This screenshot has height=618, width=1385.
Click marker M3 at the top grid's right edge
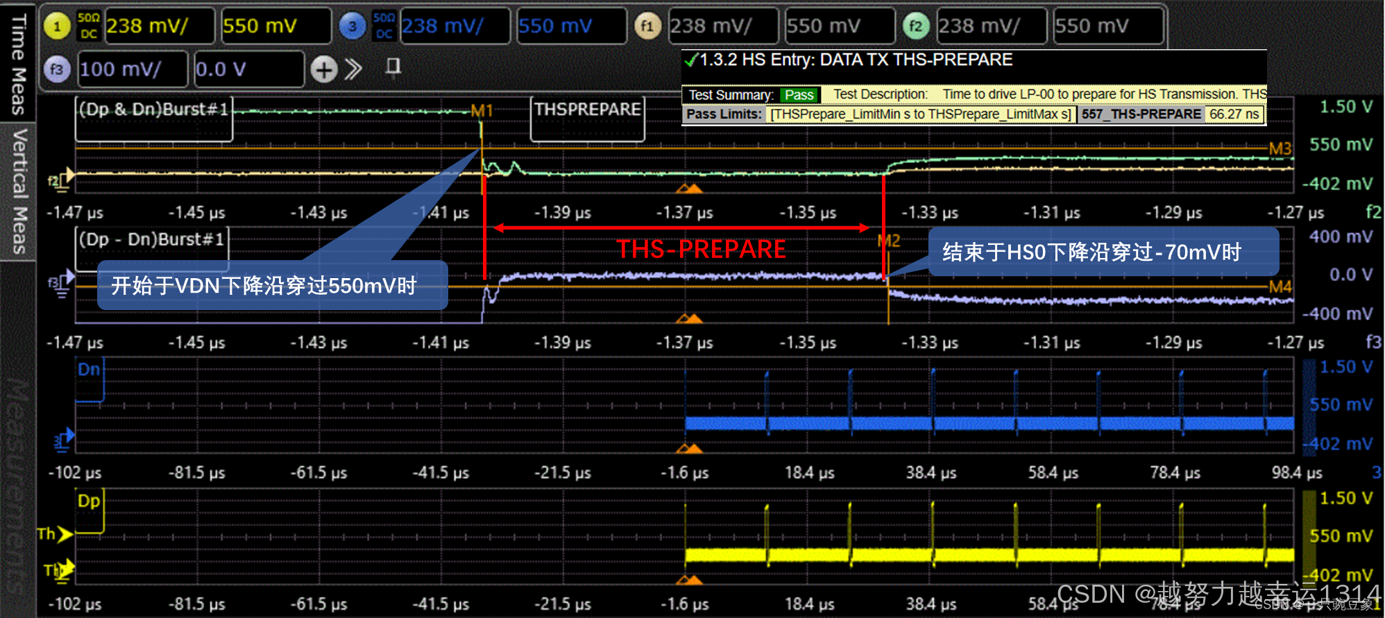[1280, 149]
